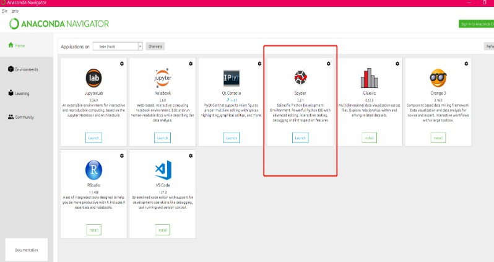Viewport: 494px width, 262px height.
Task: Click the Orange 3 title text
Action: (x=438, y=93)
